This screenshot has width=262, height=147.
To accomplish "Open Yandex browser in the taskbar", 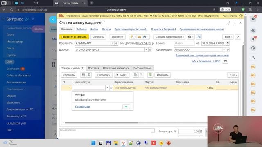I will (124, 143).
